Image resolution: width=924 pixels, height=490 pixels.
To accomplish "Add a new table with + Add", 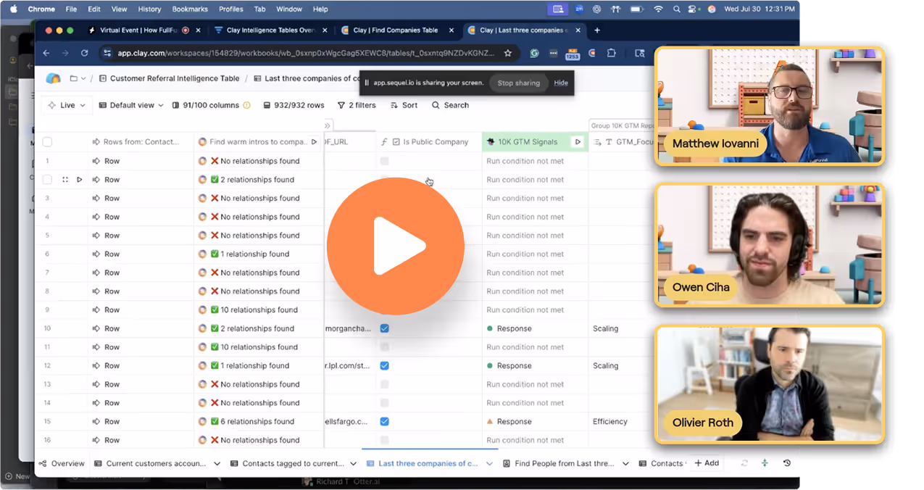I will pyautogui.click(x=707, y=463).
